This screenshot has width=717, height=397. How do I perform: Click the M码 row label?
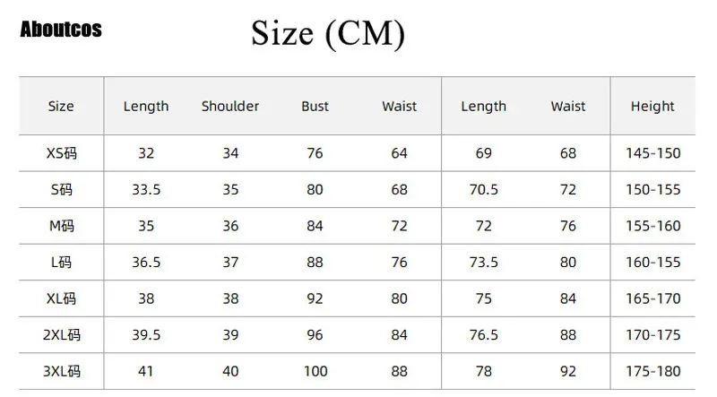62,226
